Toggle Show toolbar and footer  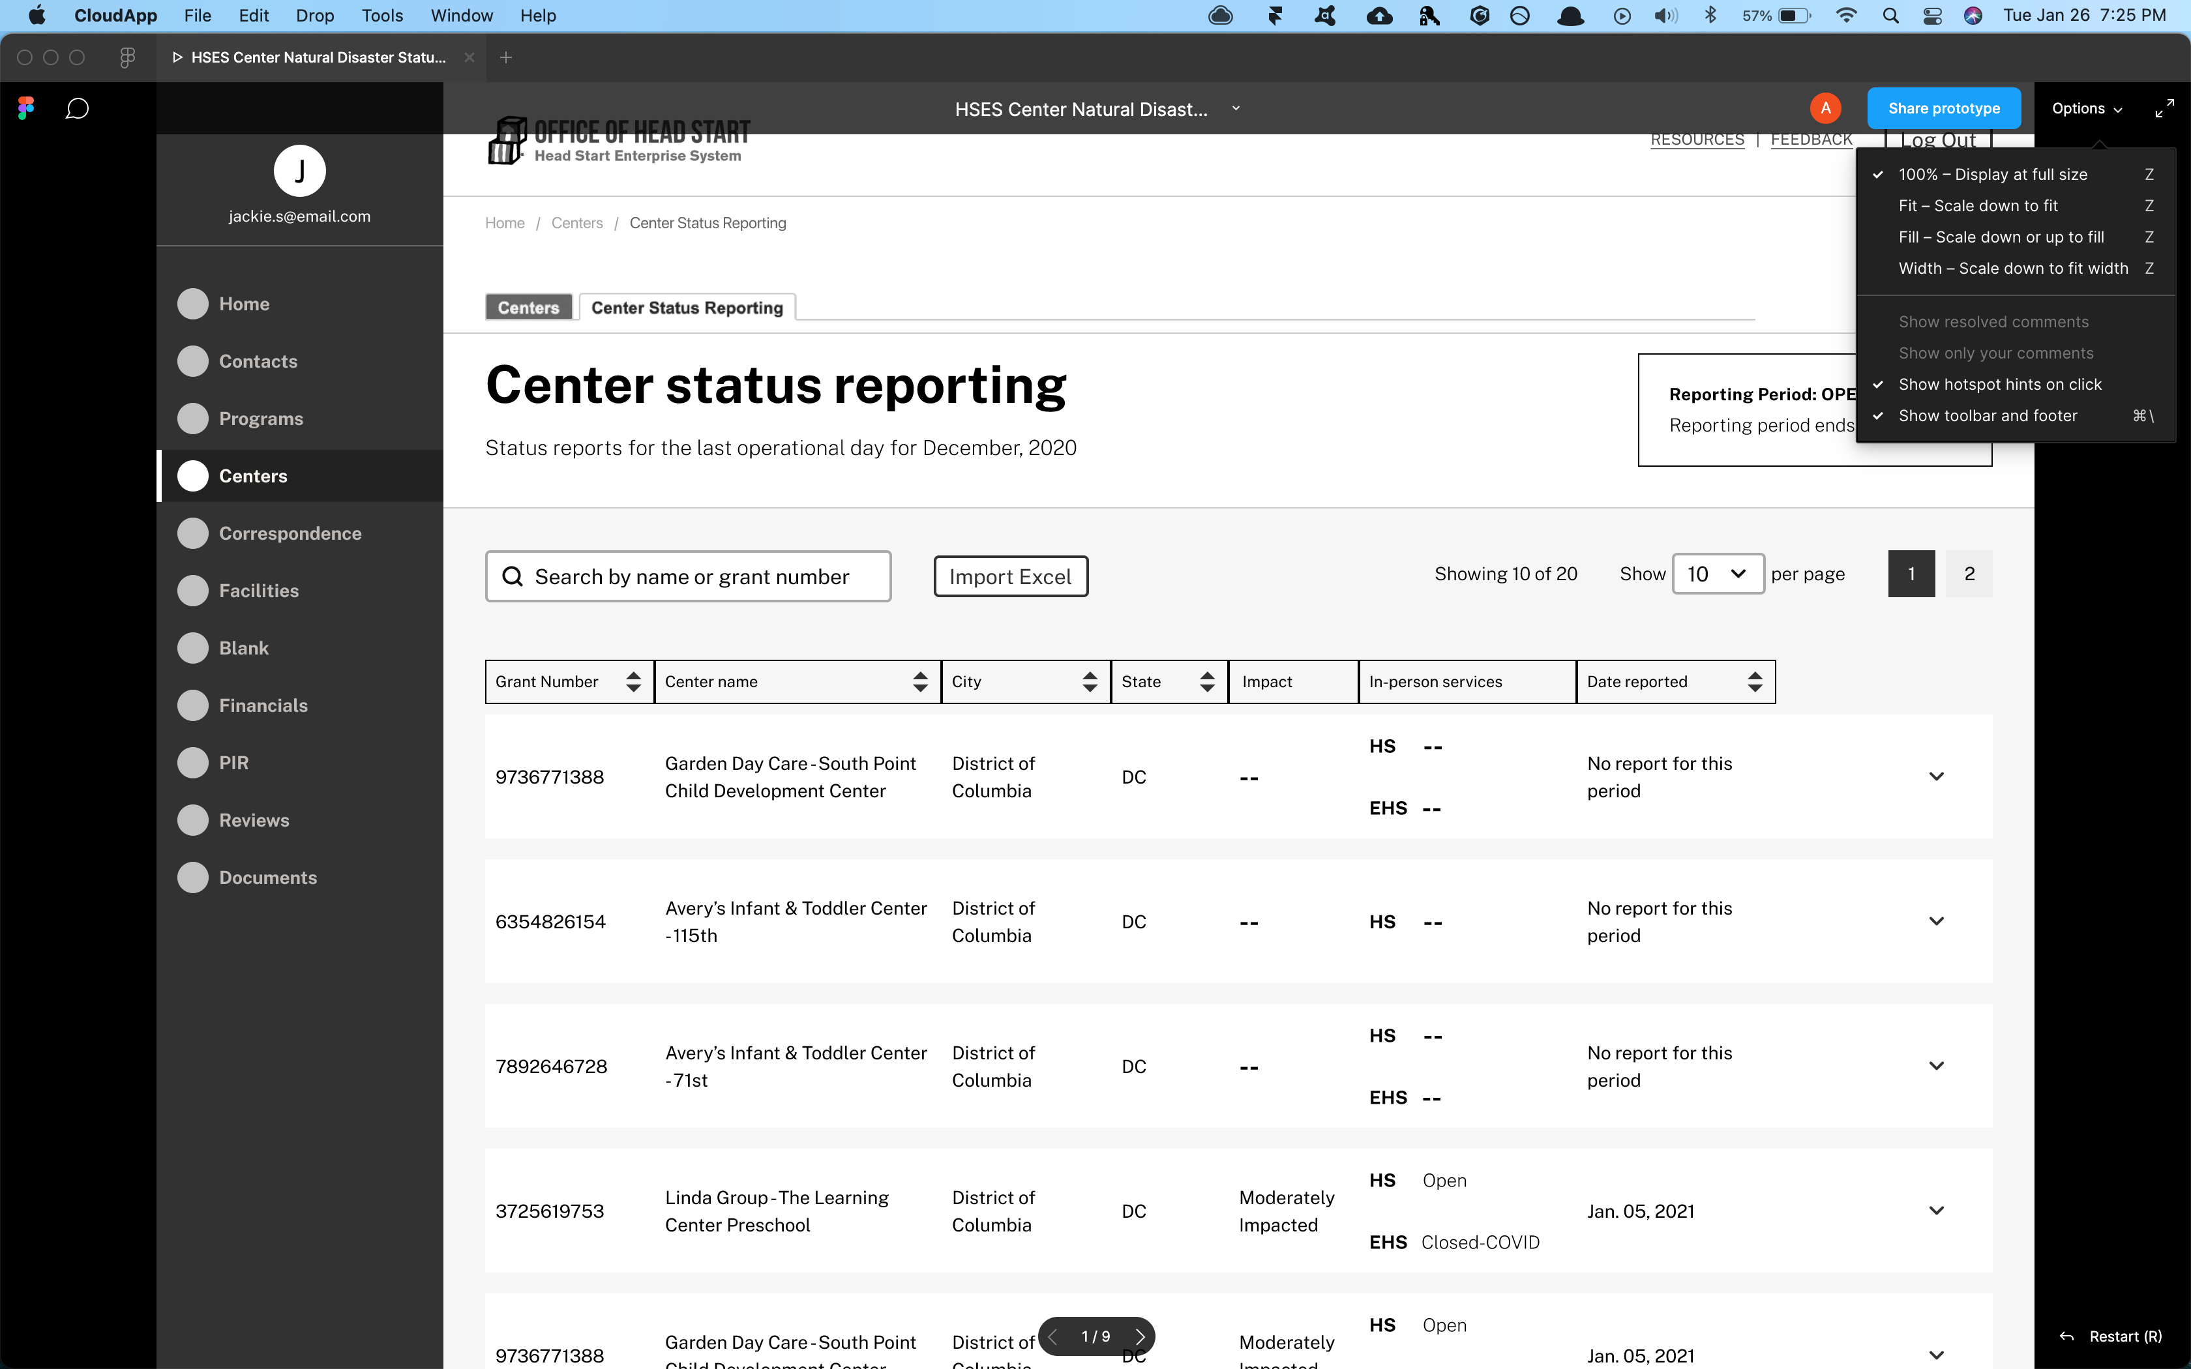click(x=2016, y=416)
